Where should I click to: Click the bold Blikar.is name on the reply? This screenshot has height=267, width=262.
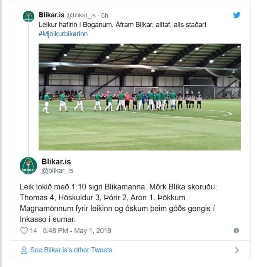56,162
